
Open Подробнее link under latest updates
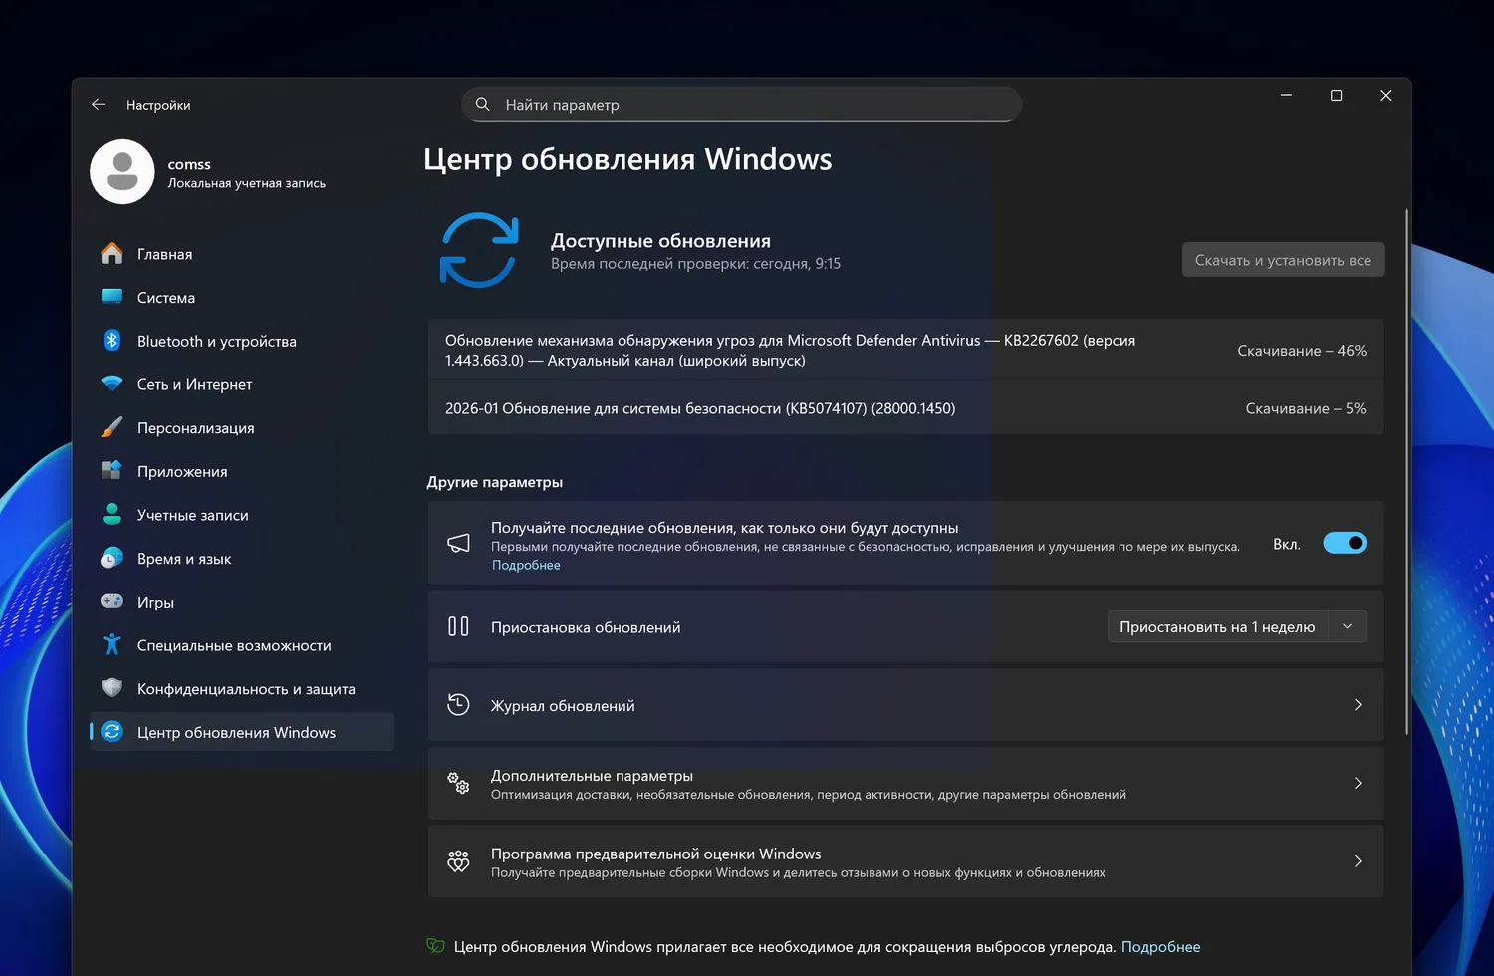[526, 565]
